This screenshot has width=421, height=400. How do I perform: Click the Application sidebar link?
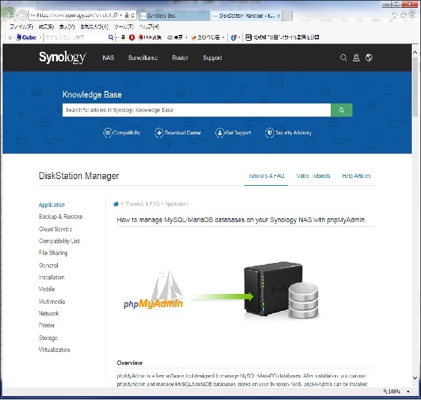(51, 205)
